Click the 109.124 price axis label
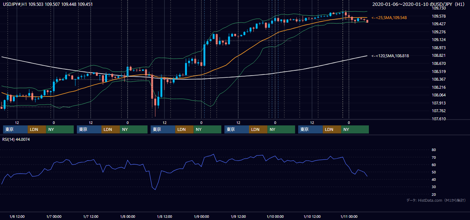 point(439,40)
